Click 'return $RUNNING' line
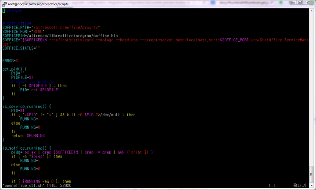This screenshot has width=316, height=190. (28, 136)
